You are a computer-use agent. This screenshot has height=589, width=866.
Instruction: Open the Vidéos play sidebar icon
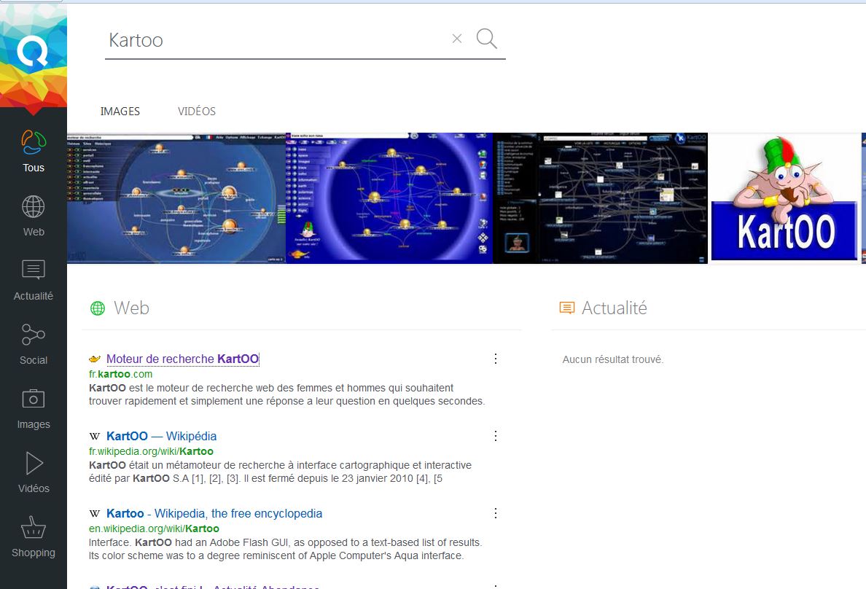[34, 464]
